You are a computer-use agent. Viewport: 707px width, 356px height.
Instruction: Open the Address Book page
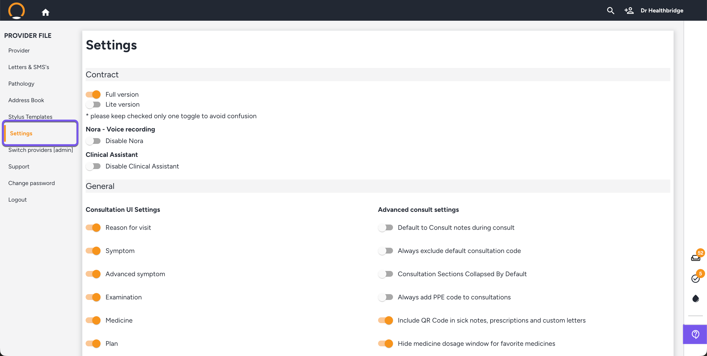pyautogui.click(x=26, y=100)
